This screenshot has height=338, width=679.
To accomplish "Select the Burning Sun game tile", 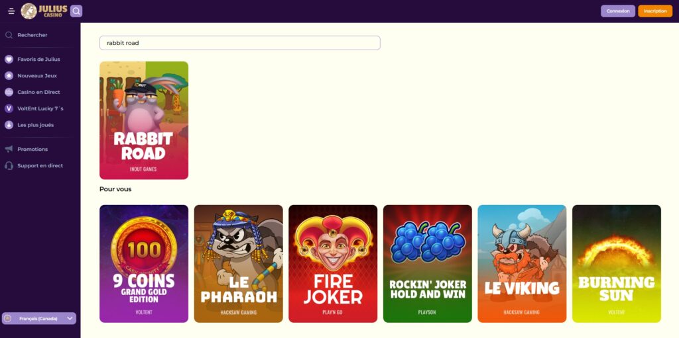I will 617,264.
